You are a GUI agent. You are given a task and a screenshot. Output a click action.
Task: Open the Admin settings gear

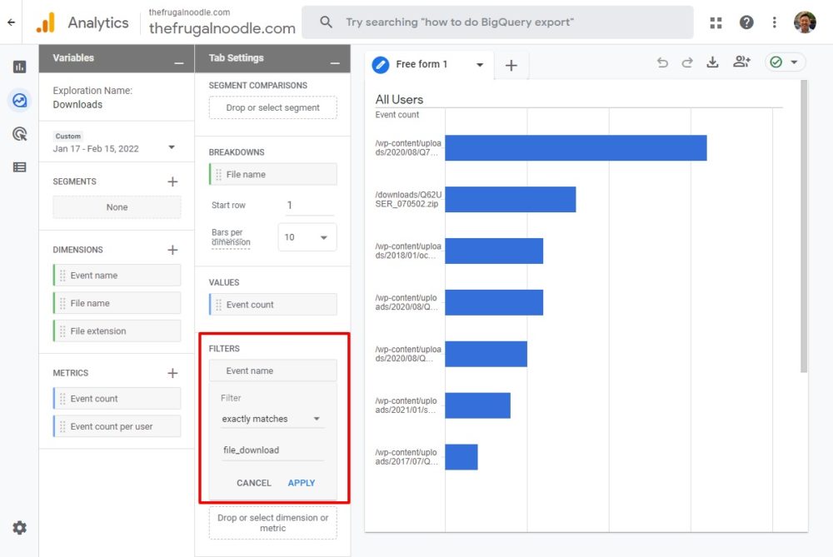pyautogui.click(x=19, y=527)
